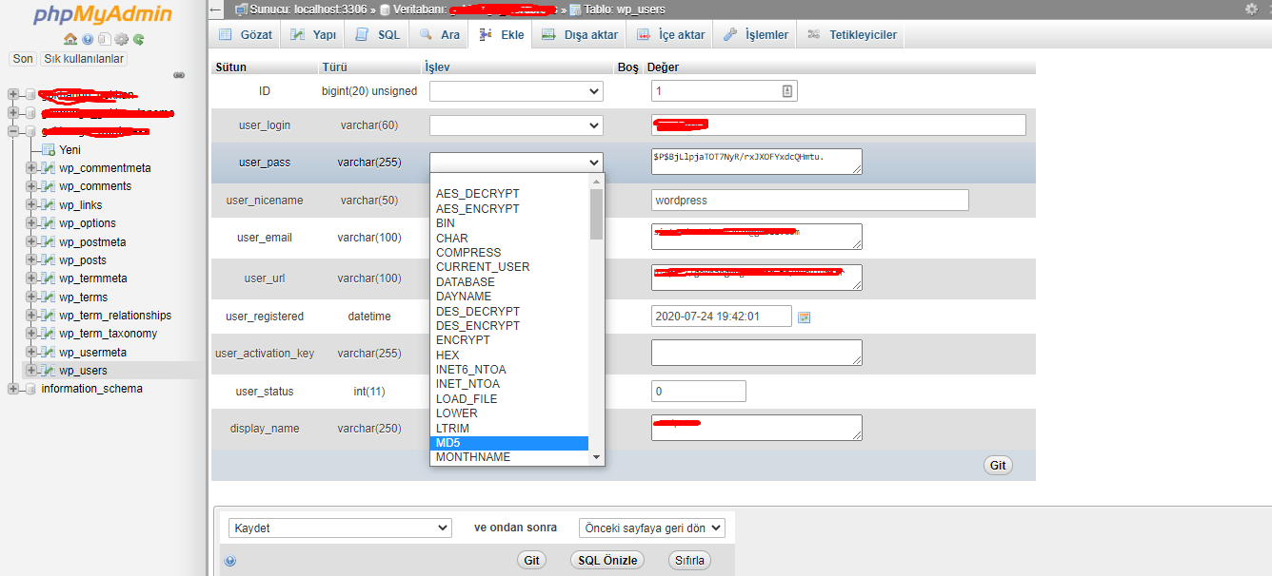Viewport: 1272px width, 576px height.
Task: Click the ID field stepper icon
Action: (787, 91)
